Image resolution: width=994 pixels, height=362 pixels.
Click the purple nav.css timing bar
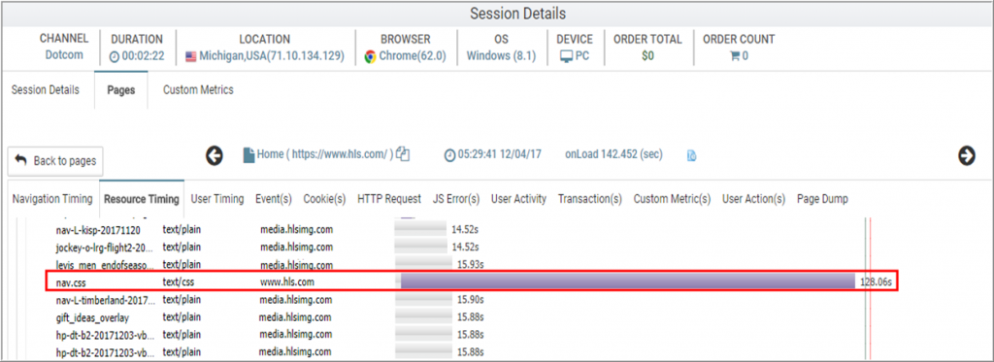(x=628, y=281)
